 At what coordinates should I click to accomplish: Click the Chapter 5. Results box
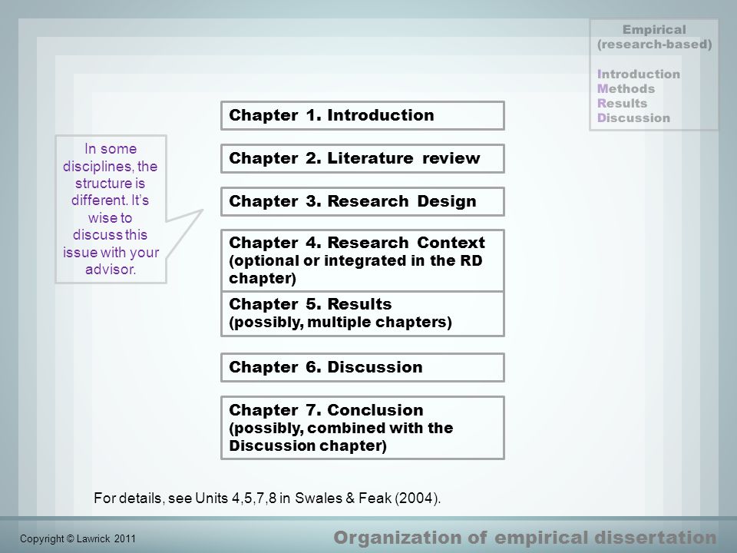(x=362, y=313)
